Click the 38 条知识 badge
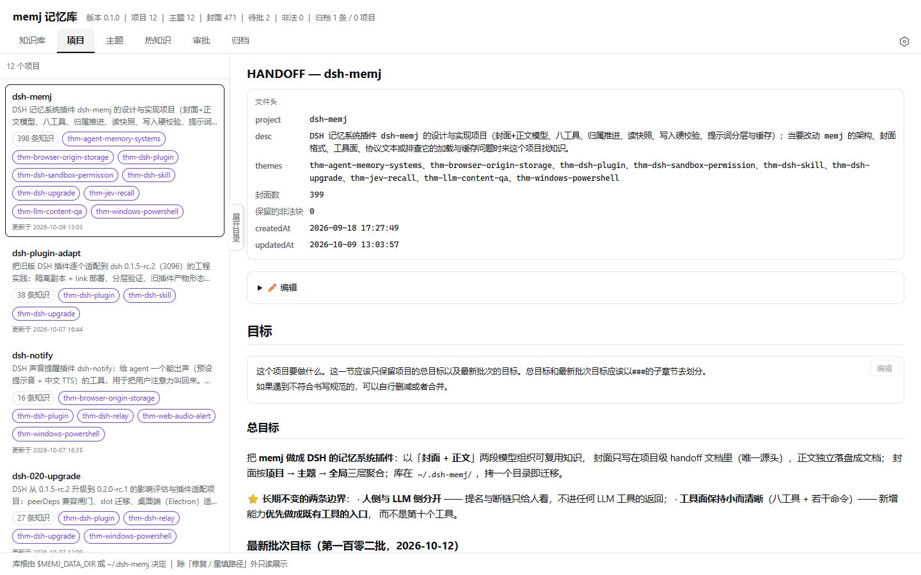Screen dimensions: 921x575 point(33,295)
